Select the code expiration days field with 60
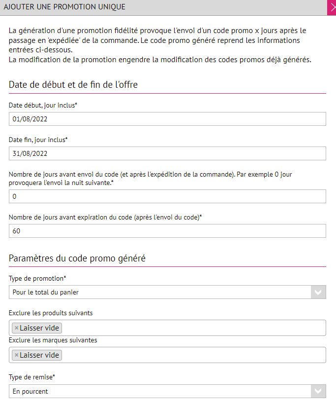This screenshot has height=406, width=336. (167, 231)
